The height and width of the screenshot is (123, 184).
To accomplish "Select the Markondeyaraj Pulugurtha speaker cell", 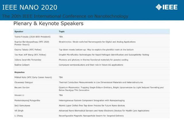I will click(x=27, y=101).
